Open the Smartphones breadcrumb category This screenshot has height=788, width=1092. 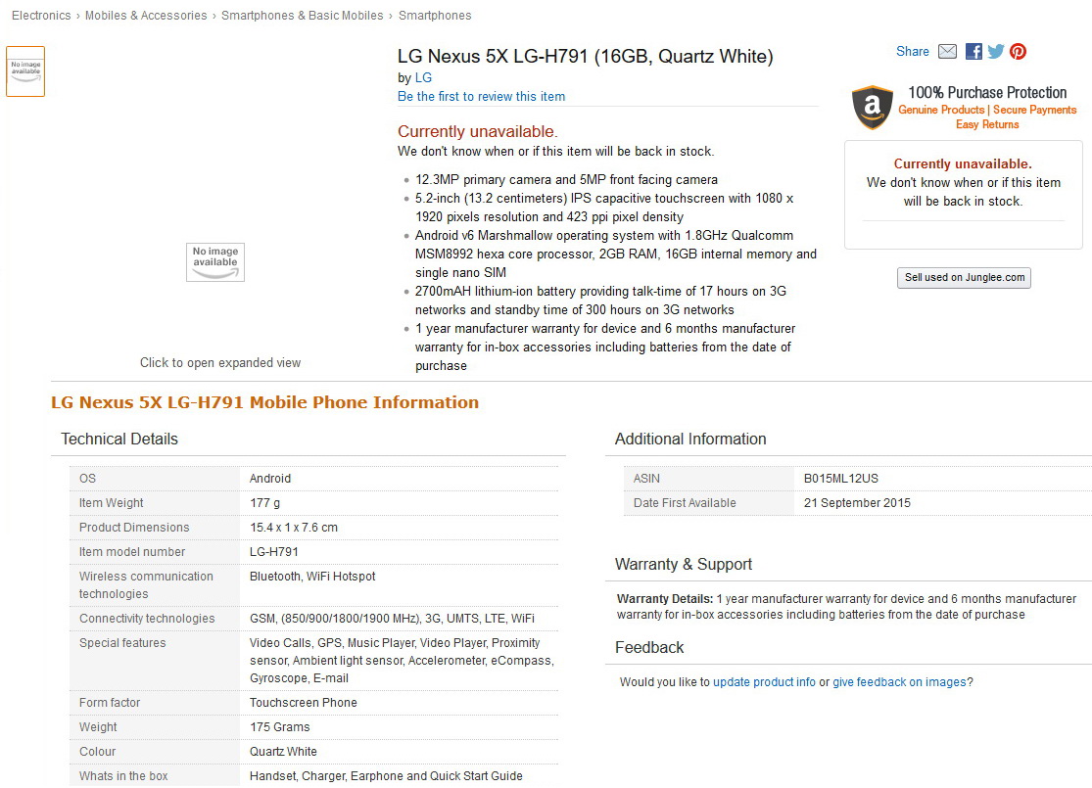click(435, 16)
